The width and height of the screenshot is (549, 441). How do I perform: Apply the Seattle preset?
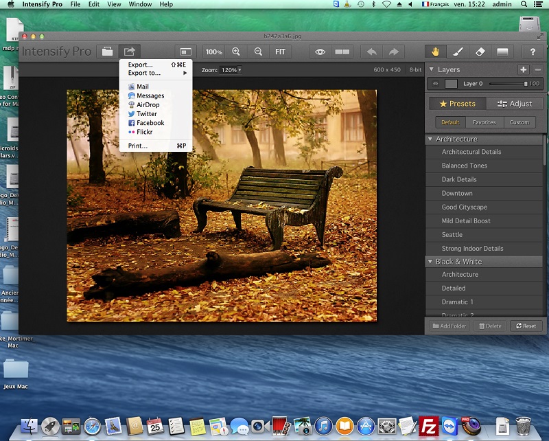point(484,234)
